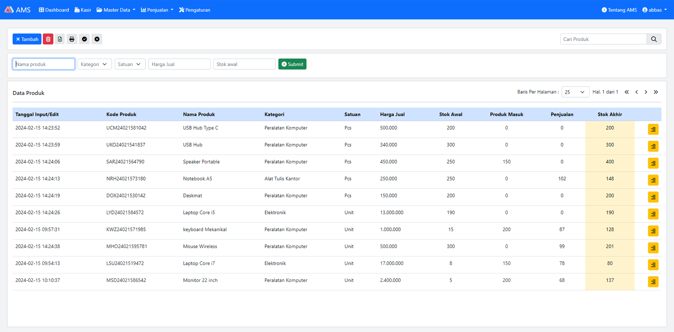
Task: Go to next page chevron icon
Action: 646,92
